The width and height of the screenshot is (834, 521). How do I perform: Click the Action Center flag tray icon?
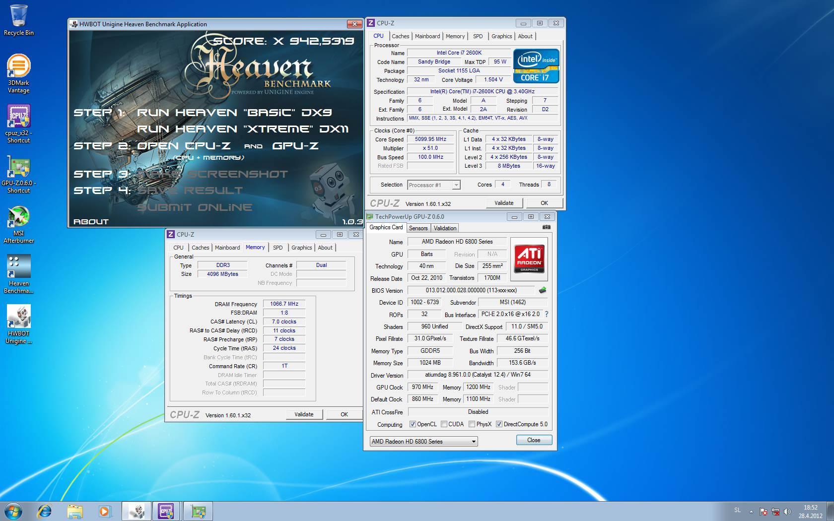(x=764, y=512)
